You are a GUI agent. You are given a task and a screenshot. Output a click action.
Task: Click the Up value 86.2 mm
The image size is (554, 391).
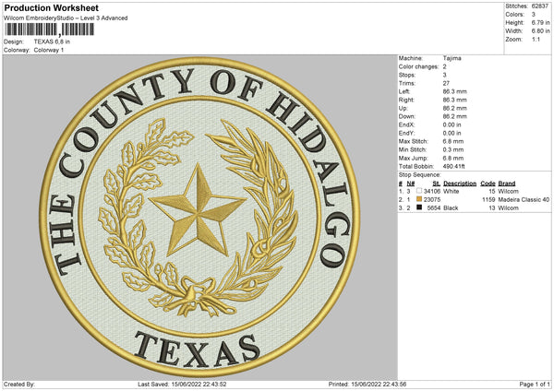(x=454, y=108)
